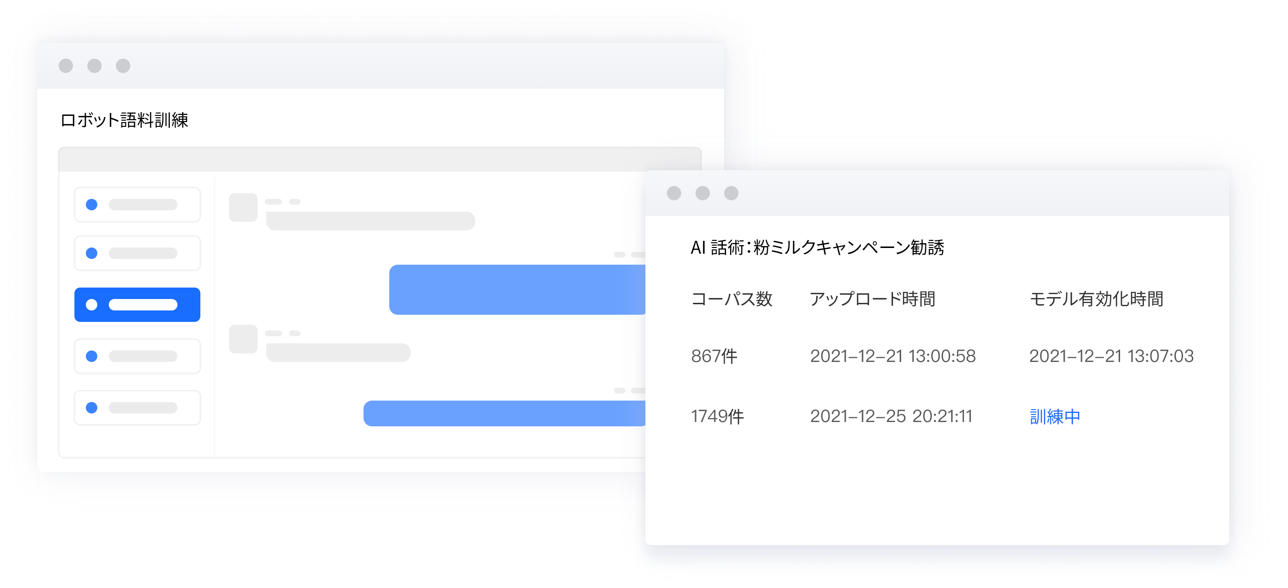Click the first gray message bubble
The image size is (1288, 588).
coord(370,220)
